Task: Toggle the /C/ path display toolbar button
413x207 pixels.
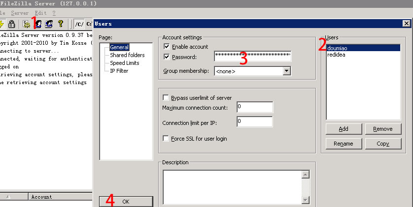Action: pos(79,24)
